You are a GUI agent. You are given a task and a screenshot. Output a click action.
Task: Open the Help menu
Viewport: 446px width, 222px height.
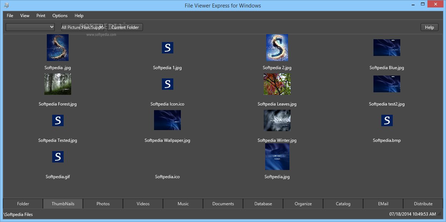(79, 16)
